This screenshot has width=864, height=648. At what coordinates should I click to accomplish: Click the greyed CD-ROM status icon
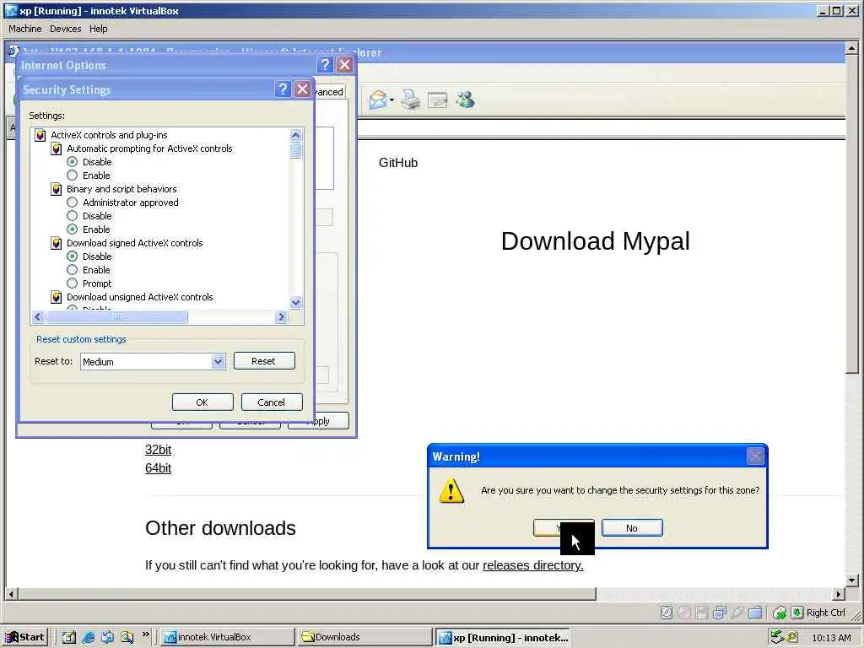683,613
